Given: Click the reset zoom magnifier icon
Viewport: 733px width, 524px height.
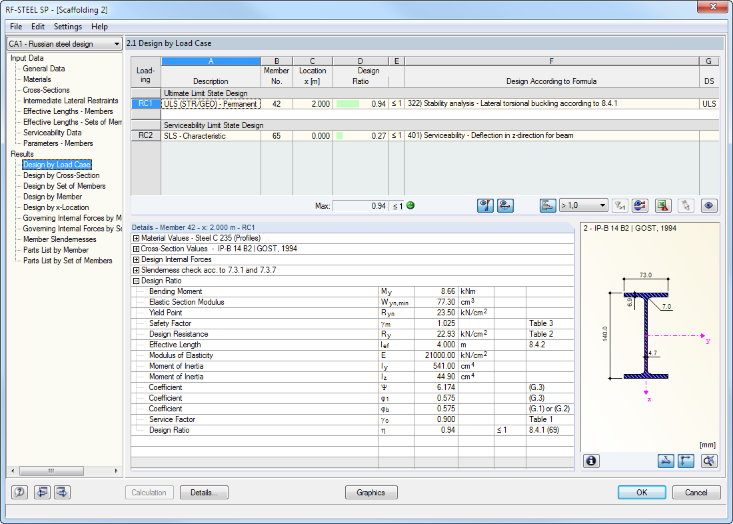Looking at the screenshot, I should [709, 461].
